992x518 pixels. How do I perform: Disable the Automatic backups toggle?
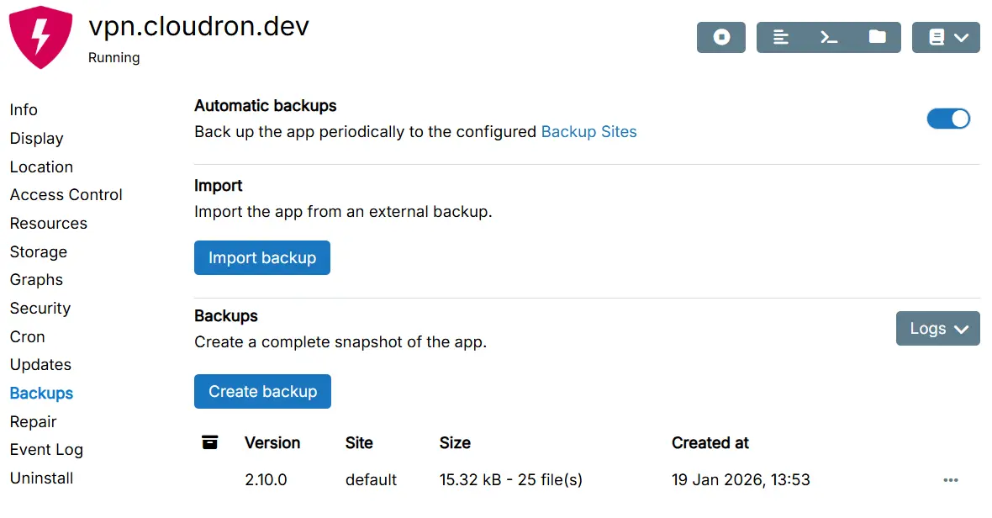[x=947, y=119]
